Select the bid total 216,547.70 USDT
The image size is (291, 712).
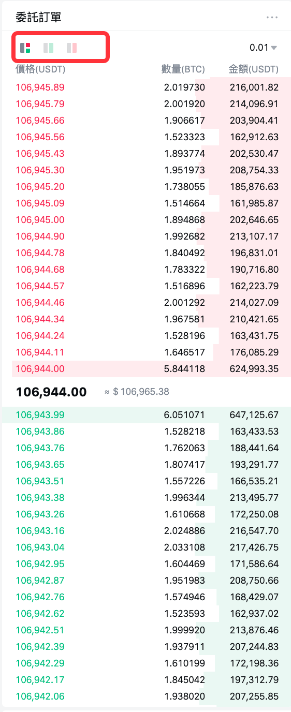pyautogui.click(x=254, y=530)
